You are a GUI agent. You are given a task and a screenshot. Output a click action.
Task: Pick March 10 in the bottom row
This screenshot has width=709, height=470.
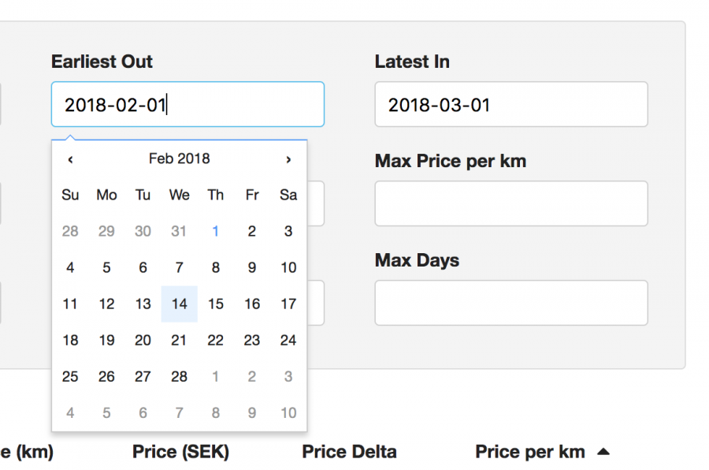tap(288, 412)
